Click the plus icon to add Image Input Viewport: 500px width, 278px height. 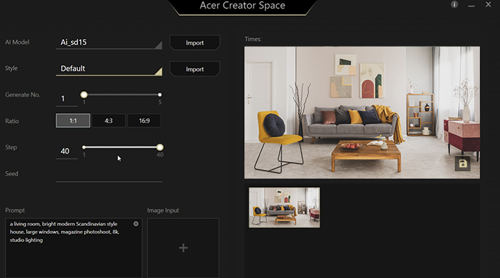coord(183,247)
